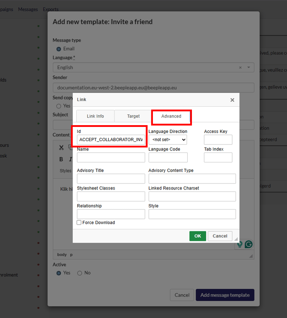The height and width of the screenshot is (318, 287).
Task: Open the Target tab
Action: pyautogui.click(x=133, y=116)
